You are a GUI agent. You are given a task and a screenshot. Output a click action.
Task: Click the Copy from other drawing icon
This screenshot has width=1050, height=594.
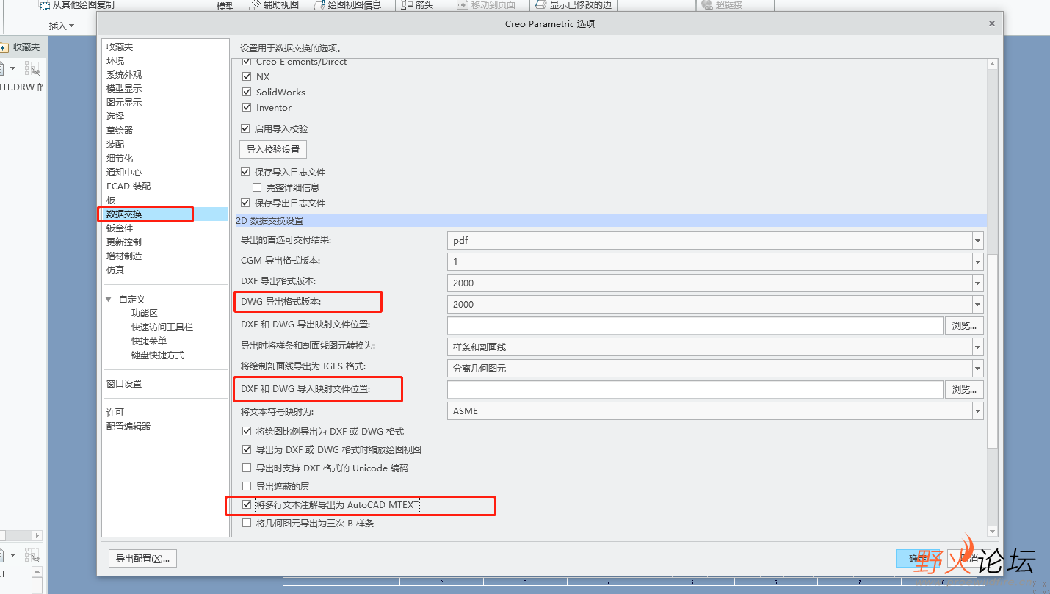pos(44,5)
